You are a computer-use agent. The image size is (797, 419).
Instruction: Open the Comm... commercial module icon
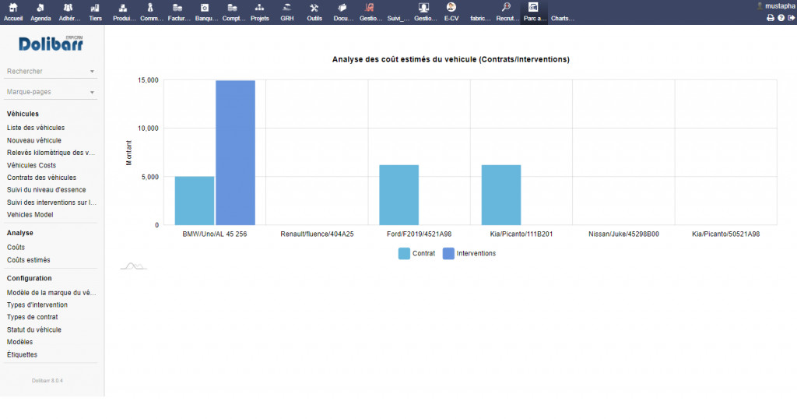150,8
